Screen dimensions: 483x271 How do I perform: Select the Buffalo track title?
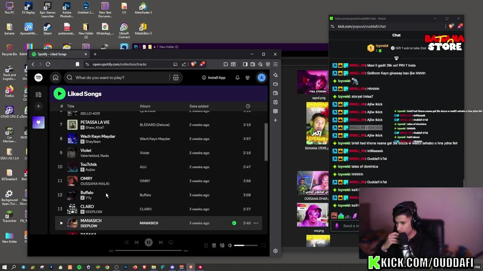pyautogui.click(x=87, y=193)
